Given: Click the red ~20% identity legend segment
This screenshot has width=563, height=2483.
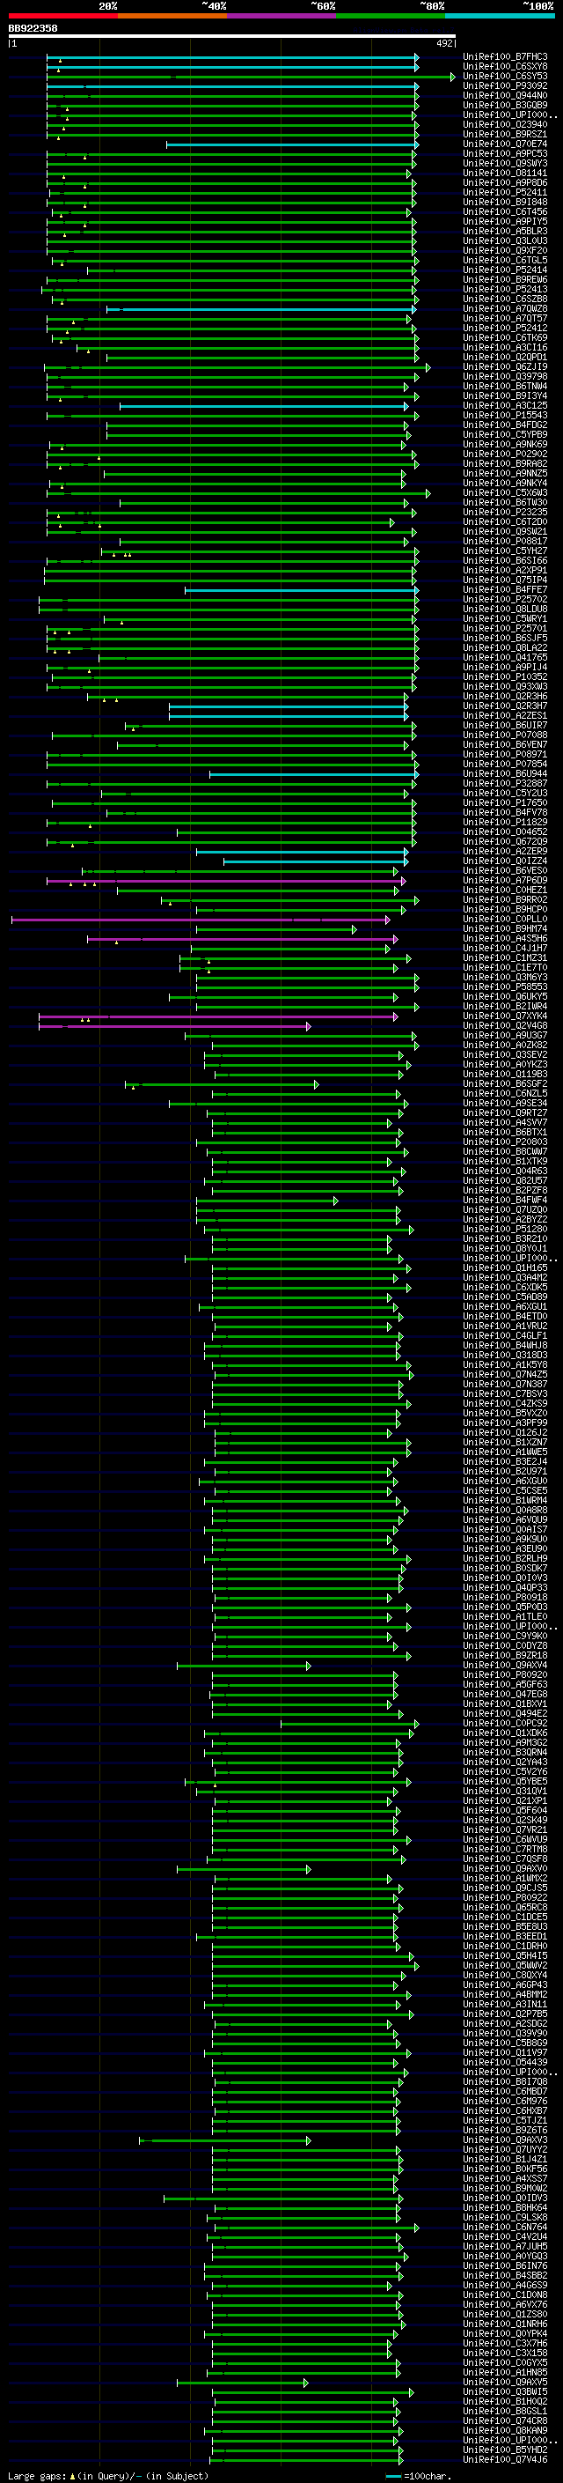Looking at the screenshot, I should (62, 17).
